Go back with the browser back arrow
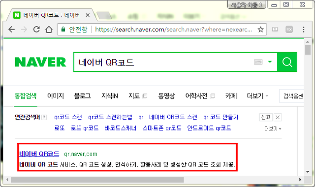 click(x=12, y=30)
